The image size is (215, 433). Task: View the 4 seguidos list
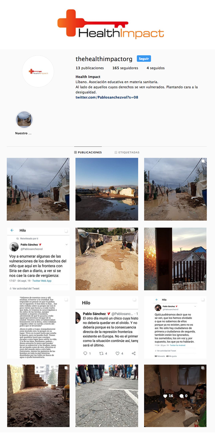156,68
